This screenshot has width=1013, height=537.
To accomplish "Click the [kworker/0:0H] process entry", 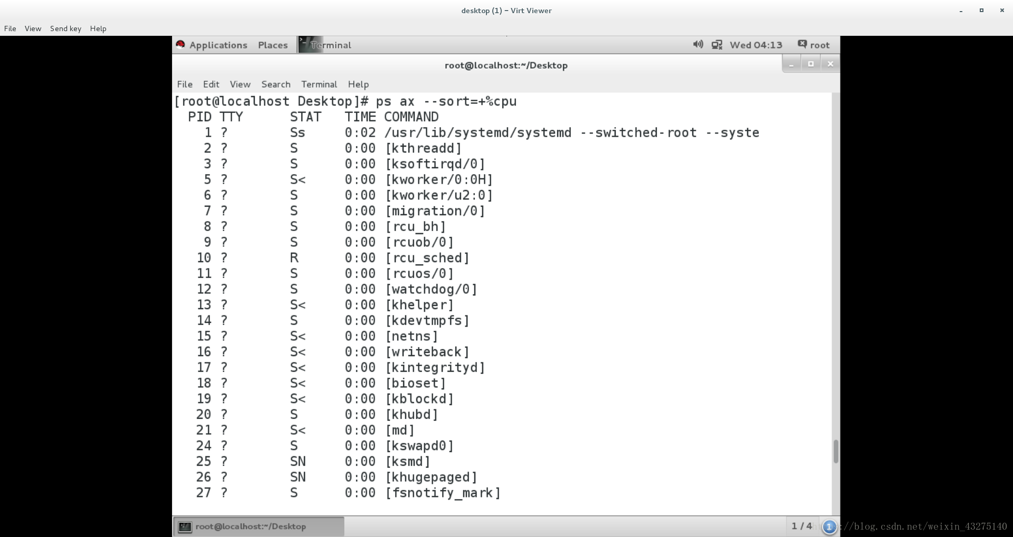I will [439, 180].
